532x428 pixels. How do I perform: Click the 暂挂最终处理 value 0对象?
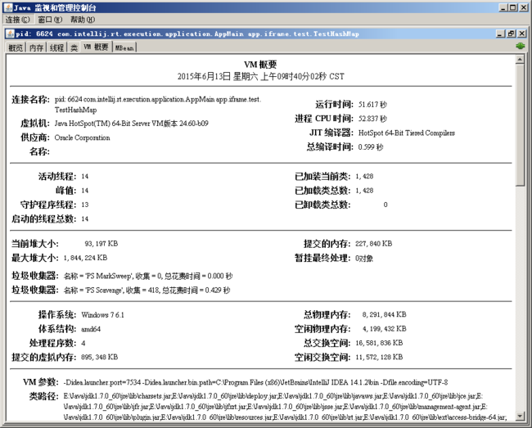pos(363,259)
